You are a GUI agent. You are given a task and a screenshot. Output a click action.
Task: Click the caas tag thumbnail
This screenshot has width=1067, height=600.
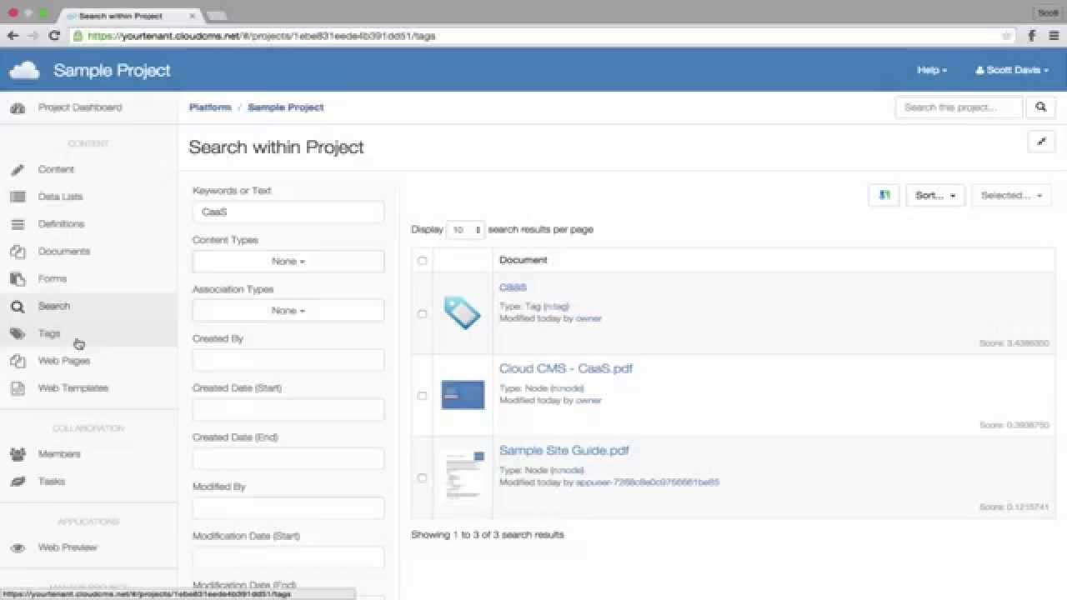tap(463, 313)
